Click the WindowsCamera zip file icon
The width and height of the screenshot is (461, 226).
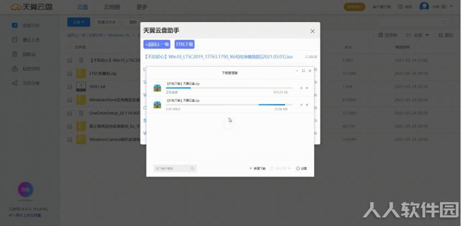(81, 139)
